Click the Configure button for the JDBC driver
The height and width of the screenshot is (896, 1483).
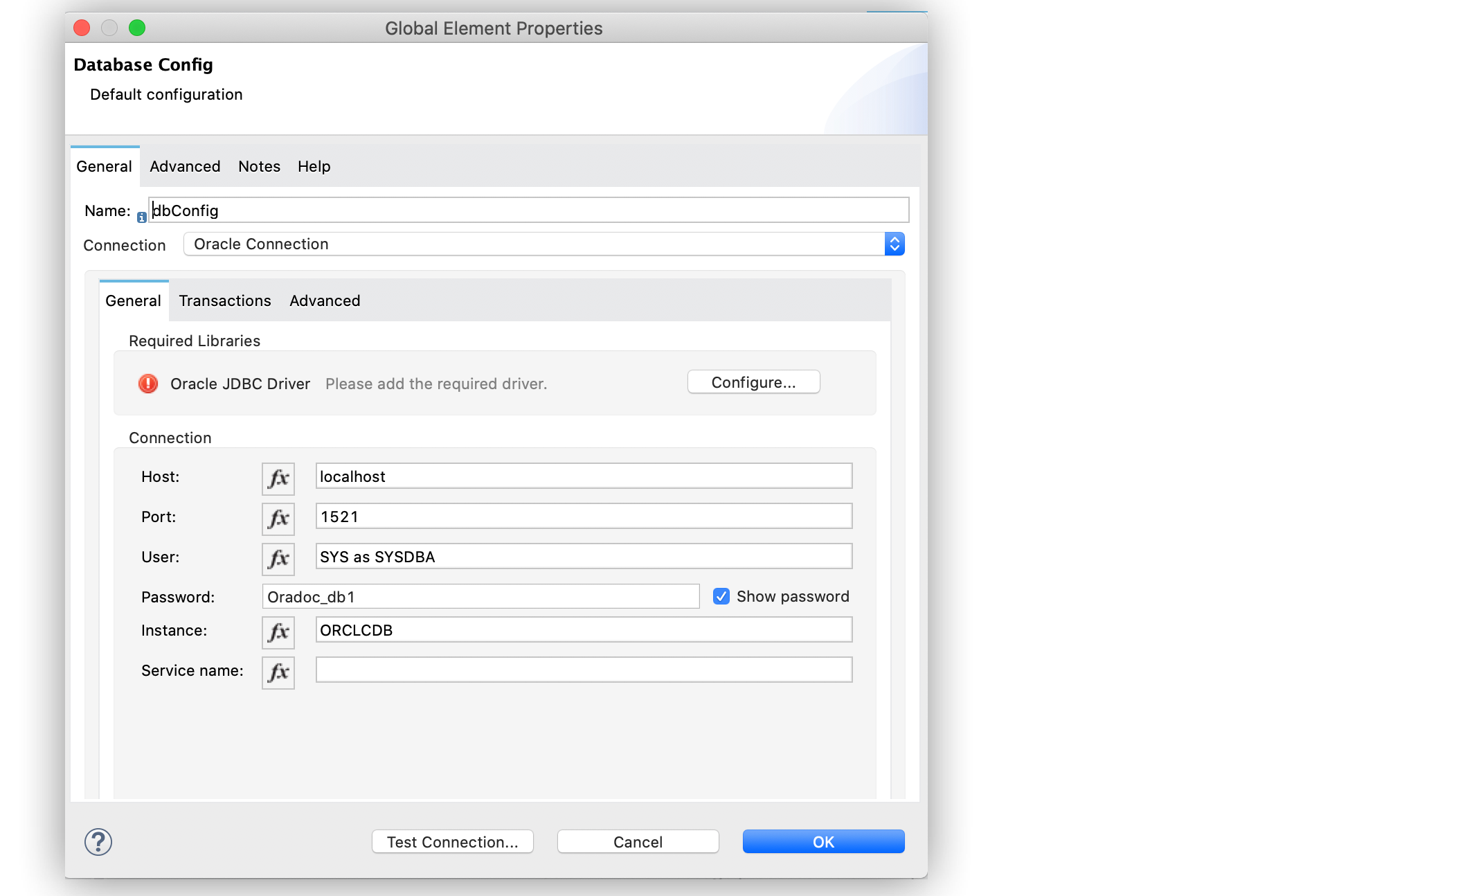pos(753,382)
